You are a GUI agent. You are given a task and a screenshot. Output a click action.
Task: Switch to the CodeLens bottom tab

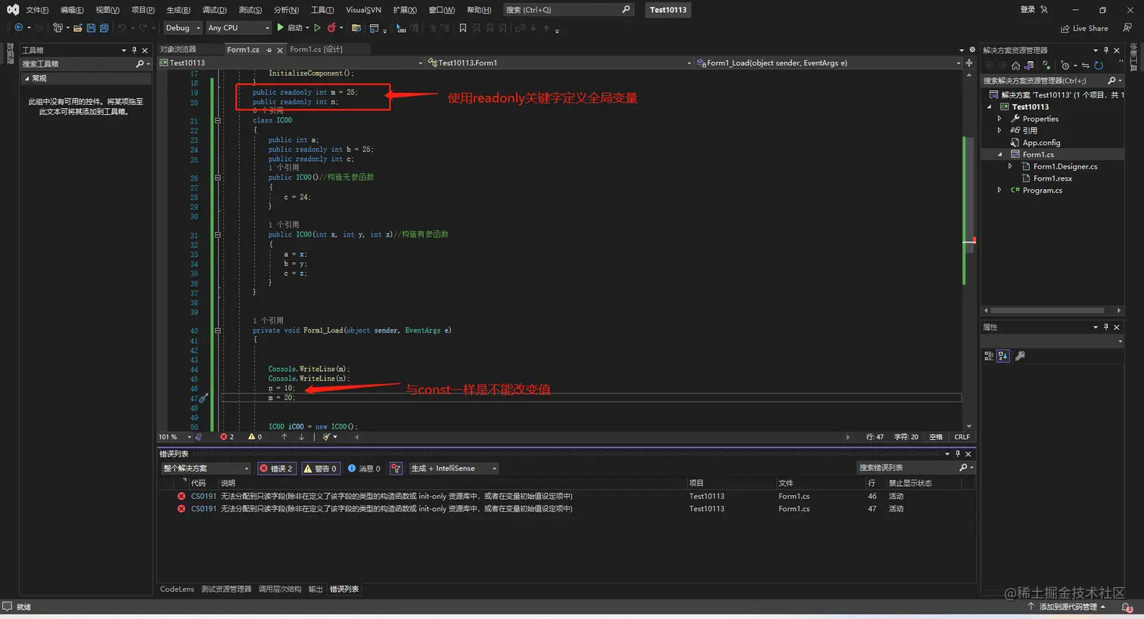click(177, 590)
